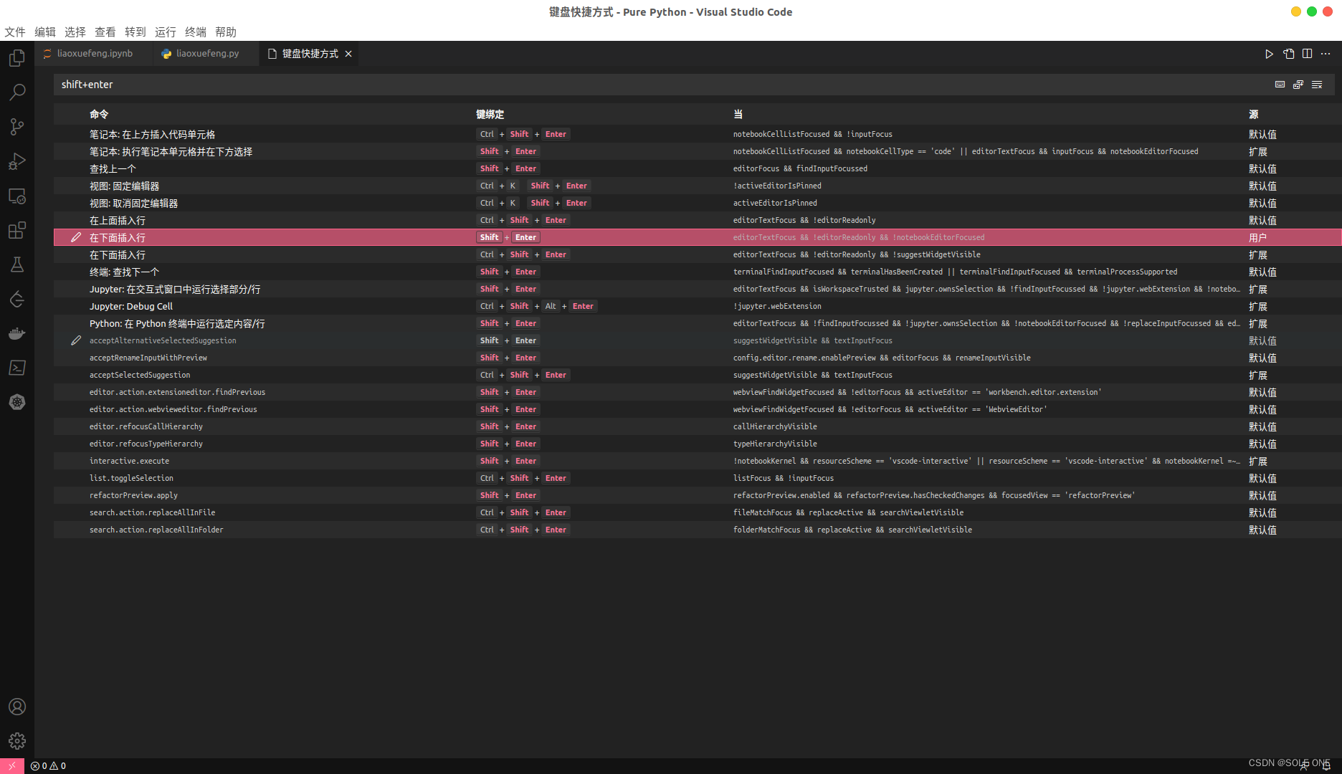Open the Remote Explorer view

tap(17, 196)
